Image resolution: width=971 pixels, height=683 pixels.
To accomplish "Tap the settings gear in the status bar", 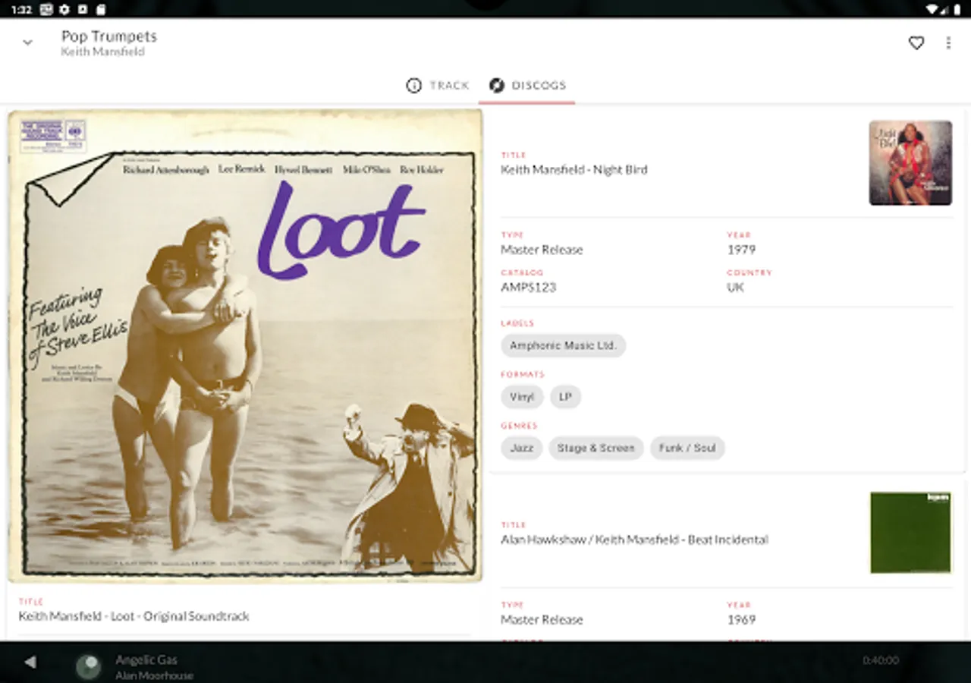I will pos(64,9).
